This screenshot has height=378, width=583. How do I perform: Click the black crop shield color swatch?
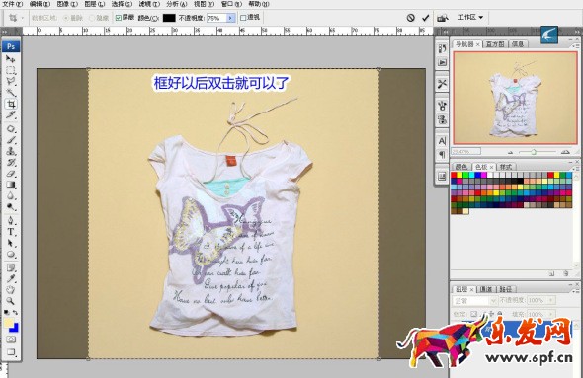169,18
